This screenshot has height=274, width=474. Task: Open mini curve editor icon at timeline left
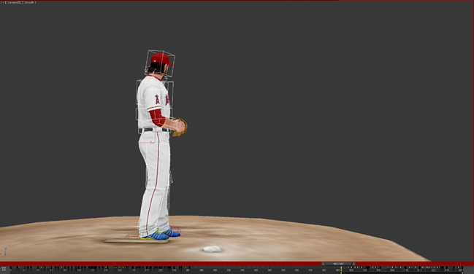point(4,268)
